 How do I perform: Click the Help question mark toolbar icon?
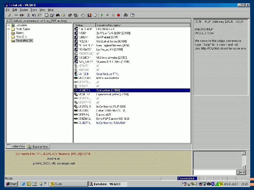(x=132, y=15)
